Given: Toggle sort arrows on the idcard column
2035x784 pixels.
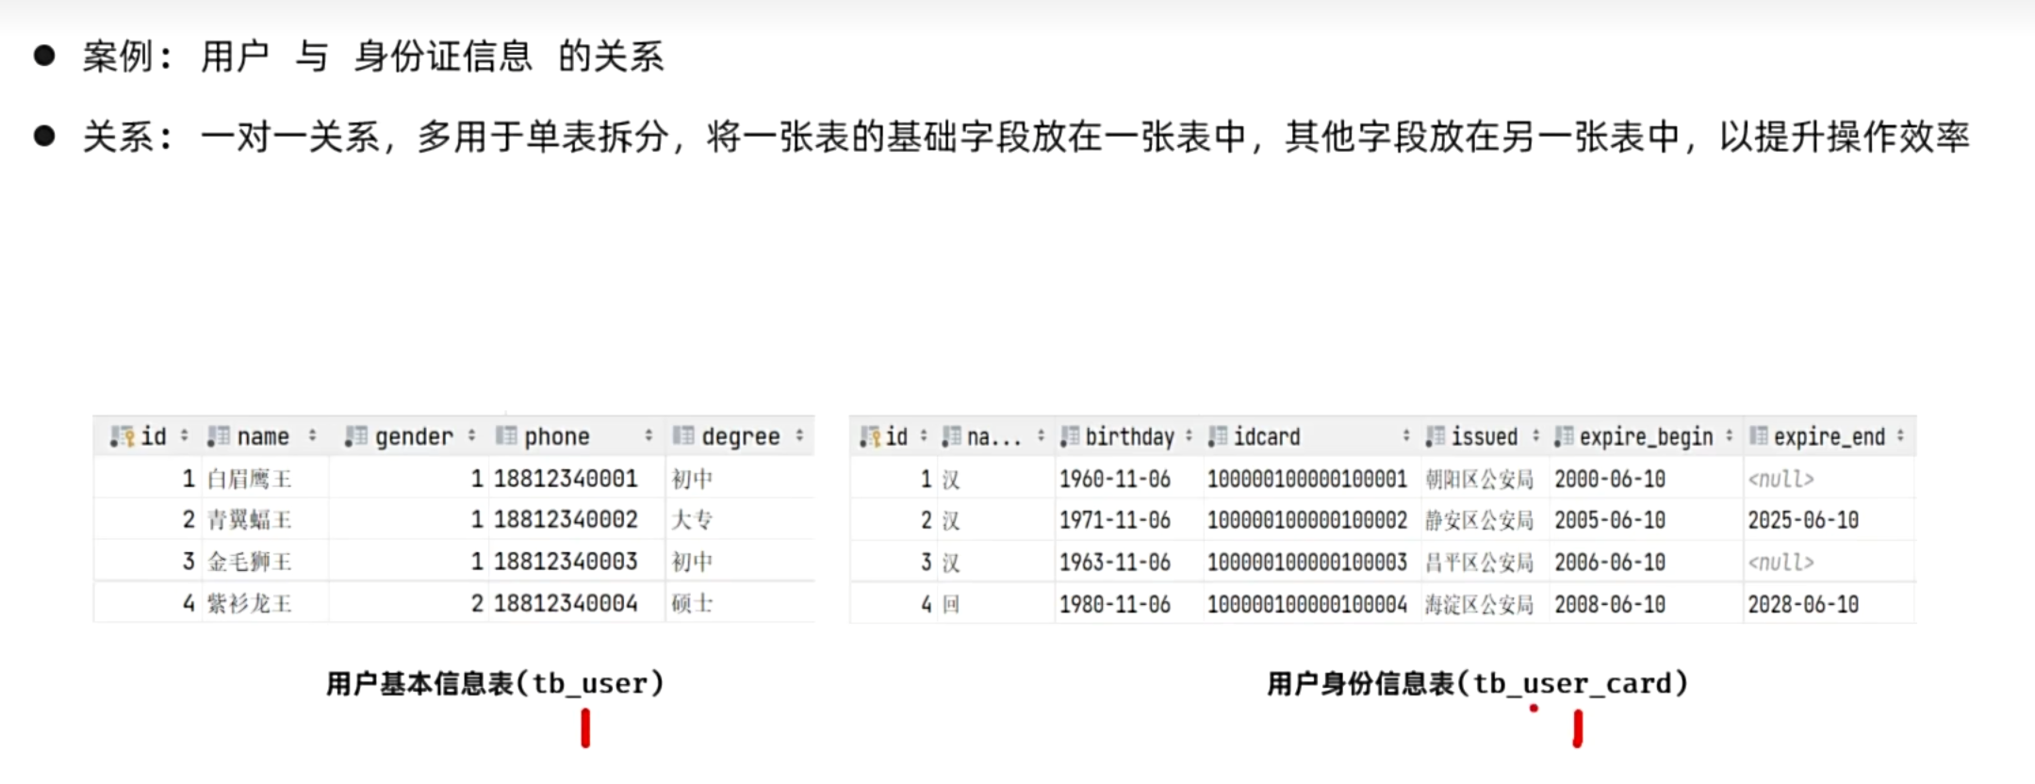Looking at the screenshot, I should click(x=1406, y=435).
